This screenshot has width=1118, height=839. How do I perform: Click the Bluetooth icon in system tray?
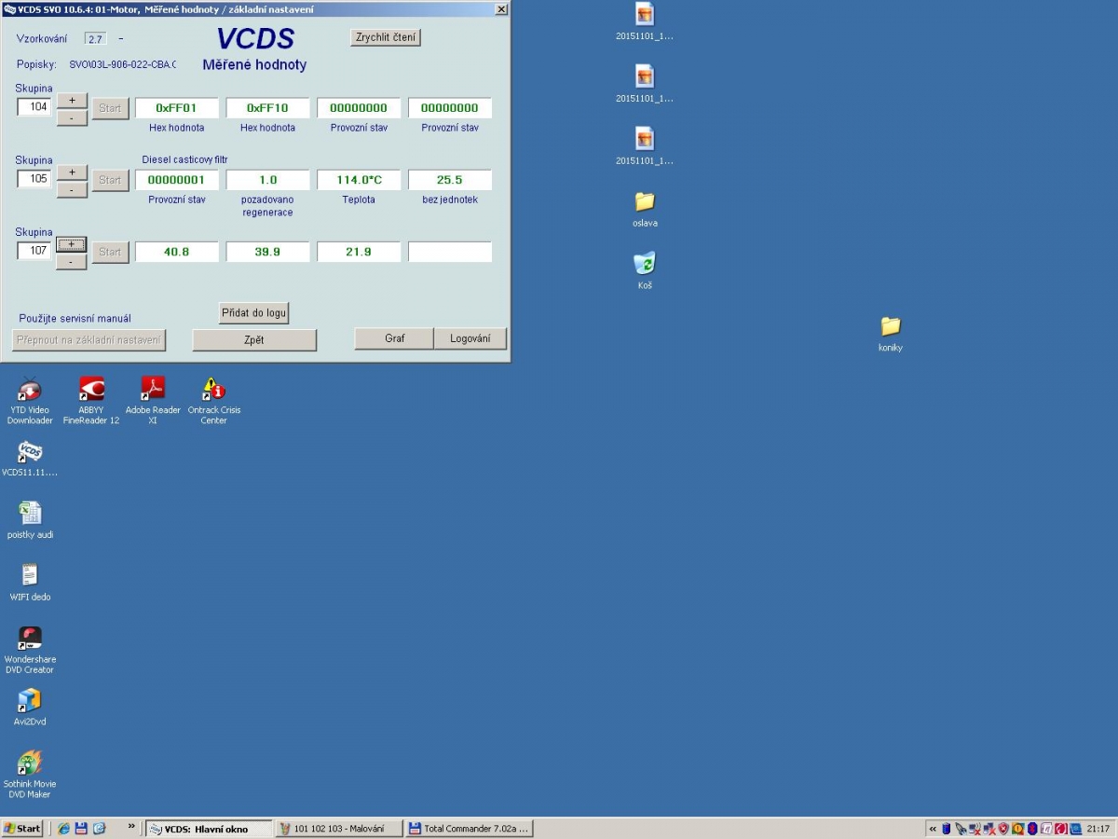(1032, 828)
